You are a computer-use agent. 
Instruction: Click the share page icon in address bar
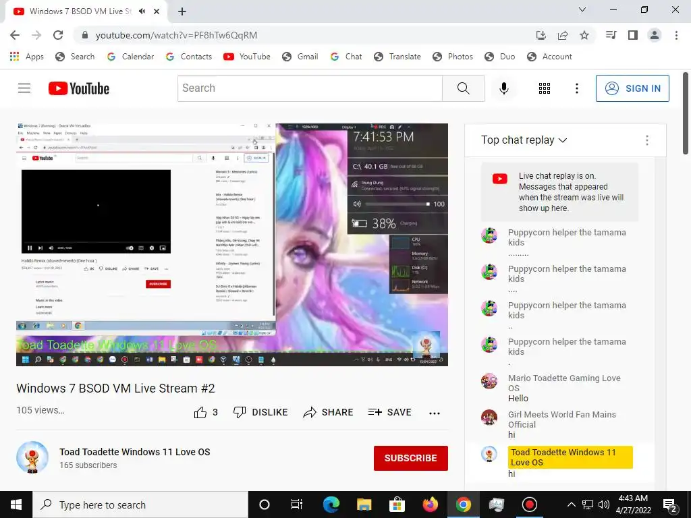(563, 35)
